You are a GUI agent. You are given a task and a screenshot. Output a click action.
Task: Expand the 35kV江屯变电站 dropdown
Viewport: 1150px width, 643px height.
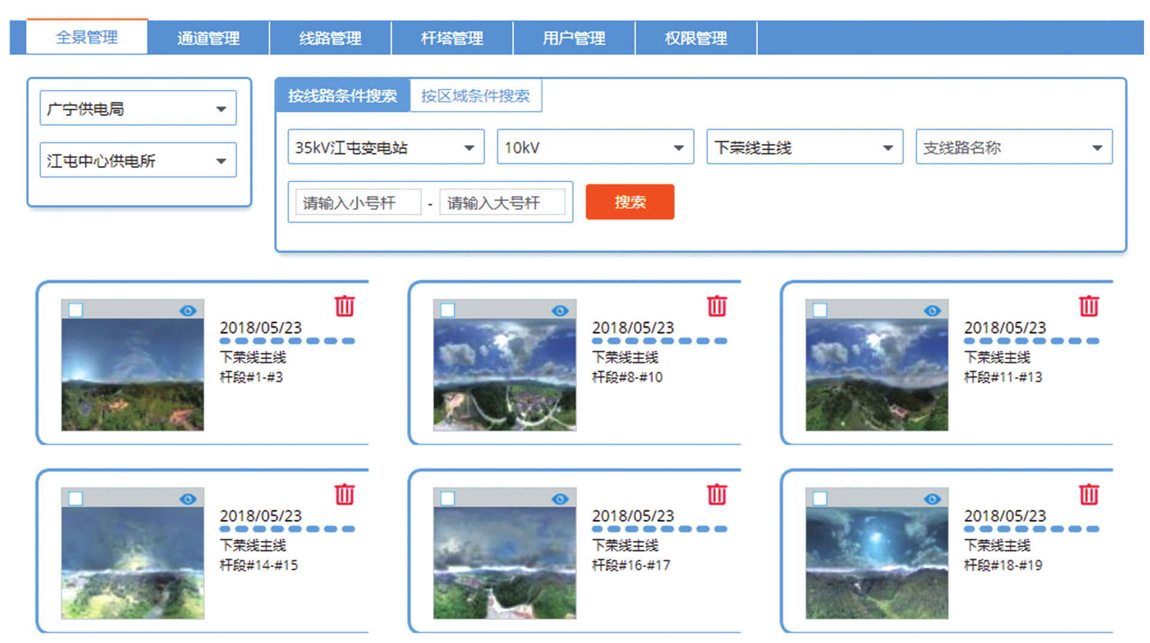[x=386, y=147]
